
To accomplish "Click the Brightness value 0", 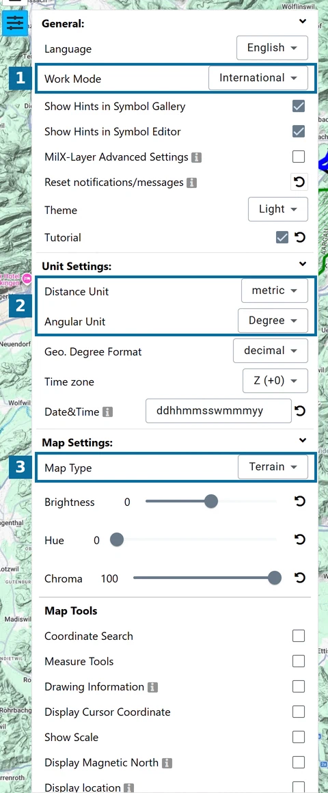I will tap(127, 502).
